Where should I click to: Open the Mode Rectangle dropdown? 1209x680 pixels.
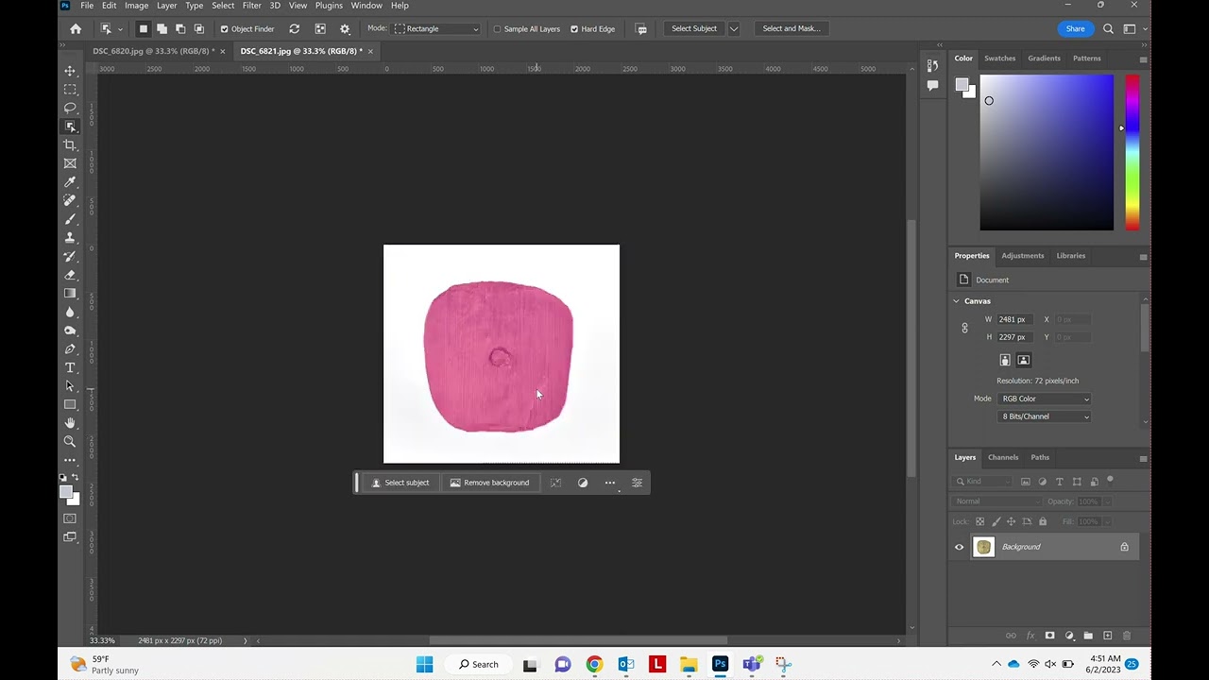[x=437, y=28]
